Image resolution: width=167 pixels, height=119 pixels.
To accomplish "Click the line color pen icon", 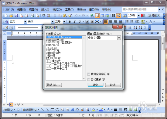I will point(101,110).
